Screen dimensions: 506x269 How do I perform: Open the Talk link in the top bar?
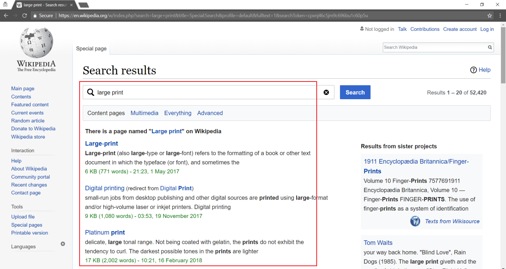tap(402, 29)
